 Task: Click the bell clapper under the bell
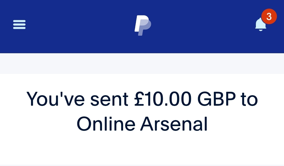tap(260, 30)
